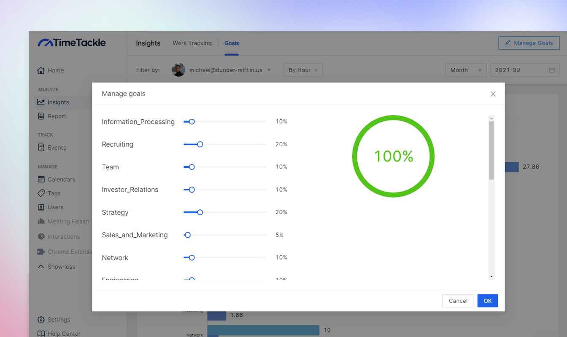Click the Information_Processing label
The image size is (567, 337).
pyautogui.click(x=138, y=122)
